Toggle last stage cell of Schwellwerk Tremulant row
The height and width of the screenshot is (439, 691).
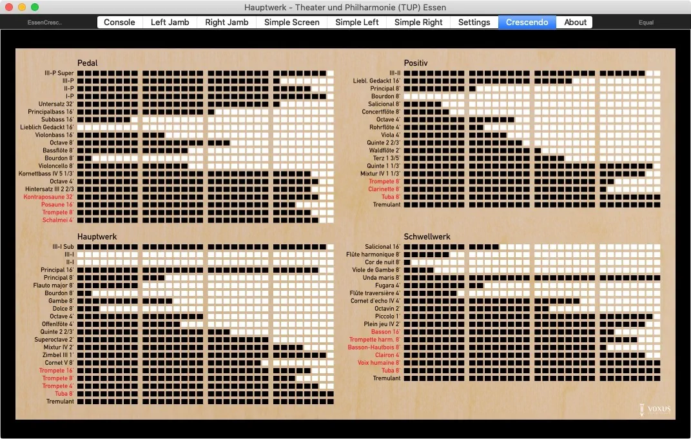coord(657,378)
